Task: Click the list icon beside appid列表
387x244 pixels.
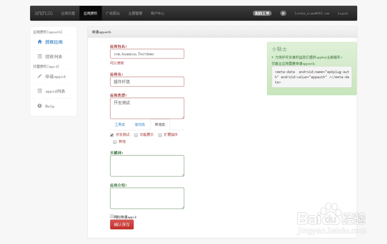Action: pyautogui.click(x=40, y=91)
